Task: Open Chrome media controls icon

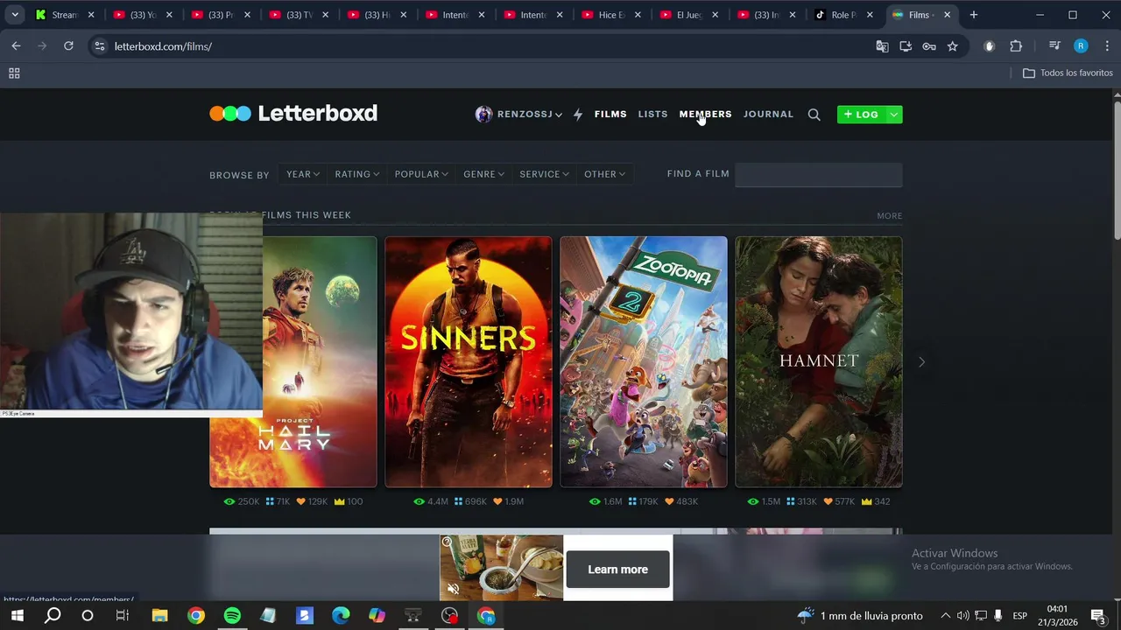Action: (x=1054, y=46)
